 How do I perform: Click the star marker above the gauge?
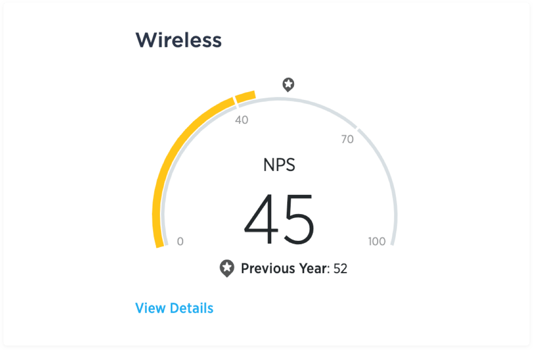tap(288, 84)
